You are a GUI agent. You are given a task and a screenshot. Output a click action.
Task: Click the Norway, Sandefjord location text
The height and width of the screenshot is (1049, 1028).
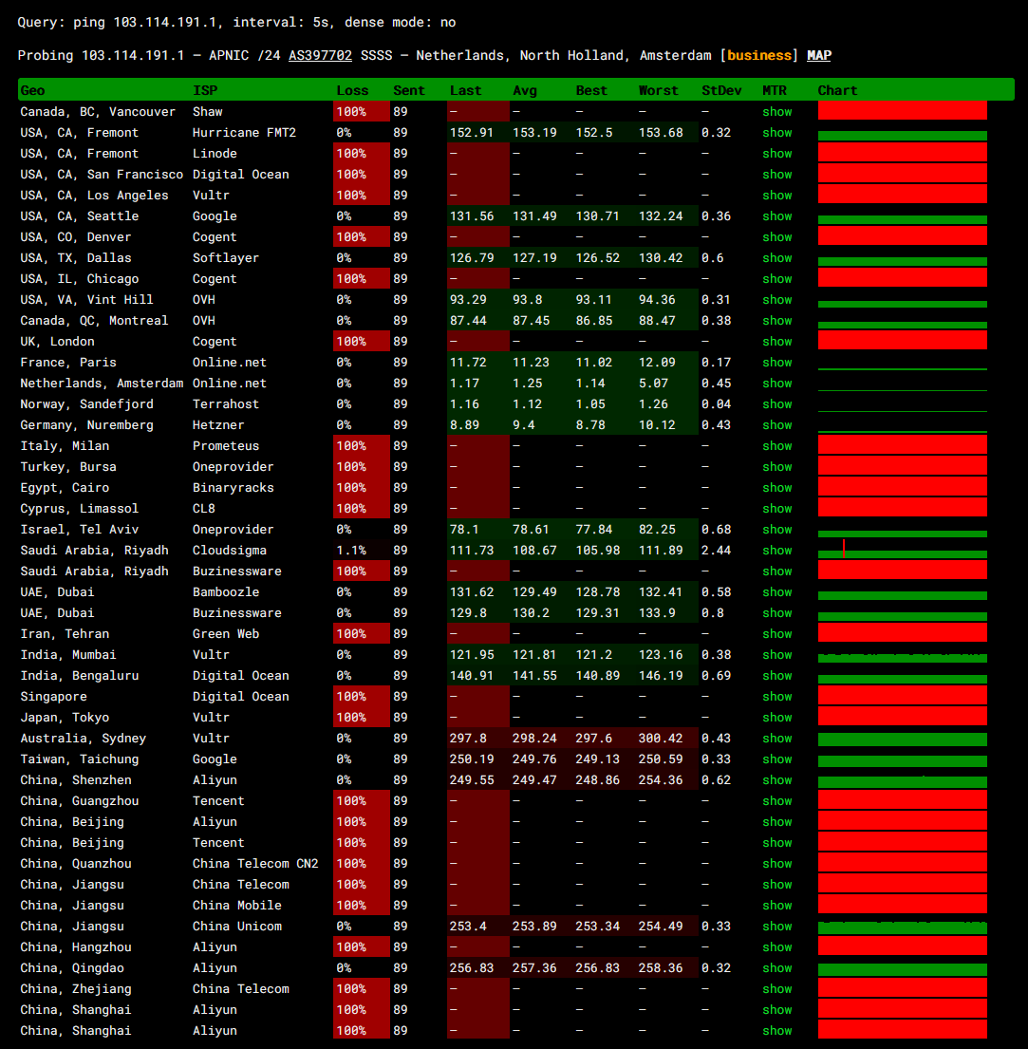click(86, 404)
